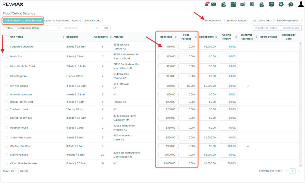
Task: Click the dynamic floor checkmark for 5th Ave Condo
Action: pyautogui.click(x=248, y=86)
